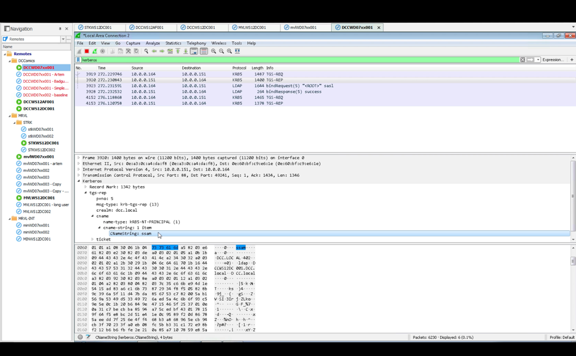Stop the running capture with red square
This screenshot has width=576, height=356.
click(x=87, y=52)
